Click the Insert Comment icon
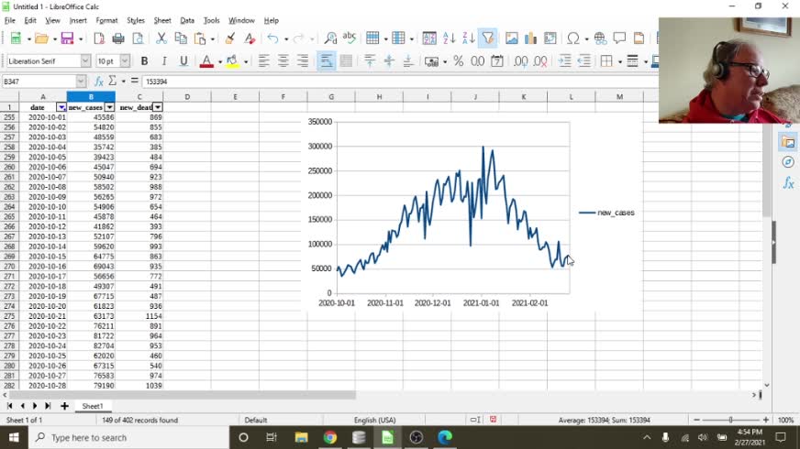 tap(619, 38)
